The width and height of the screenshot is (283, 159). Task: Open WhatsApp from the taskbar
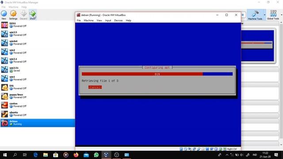pyautogui.click(x=96, y=155)
